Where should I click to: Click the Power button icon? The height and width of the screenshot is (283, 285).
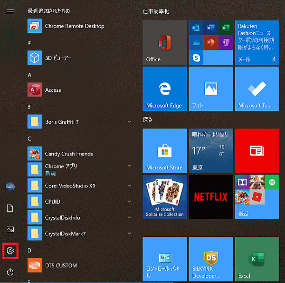tap(10, 272)
